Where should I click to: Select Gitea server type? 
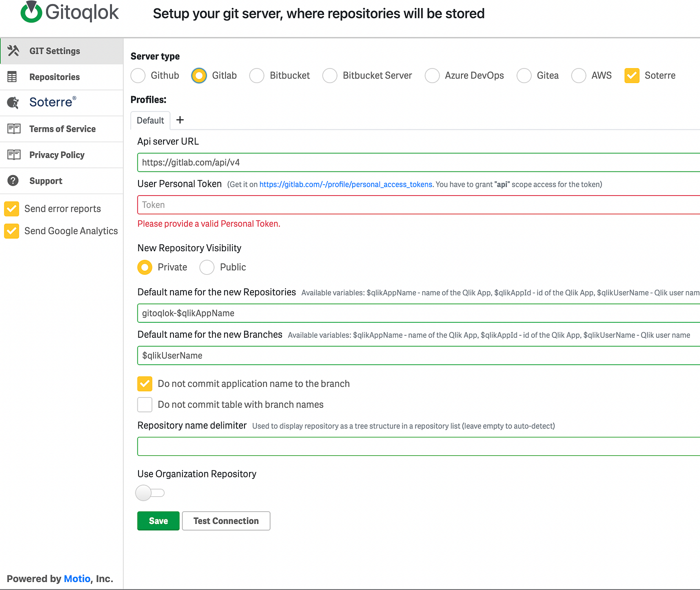tap(524, 76)
